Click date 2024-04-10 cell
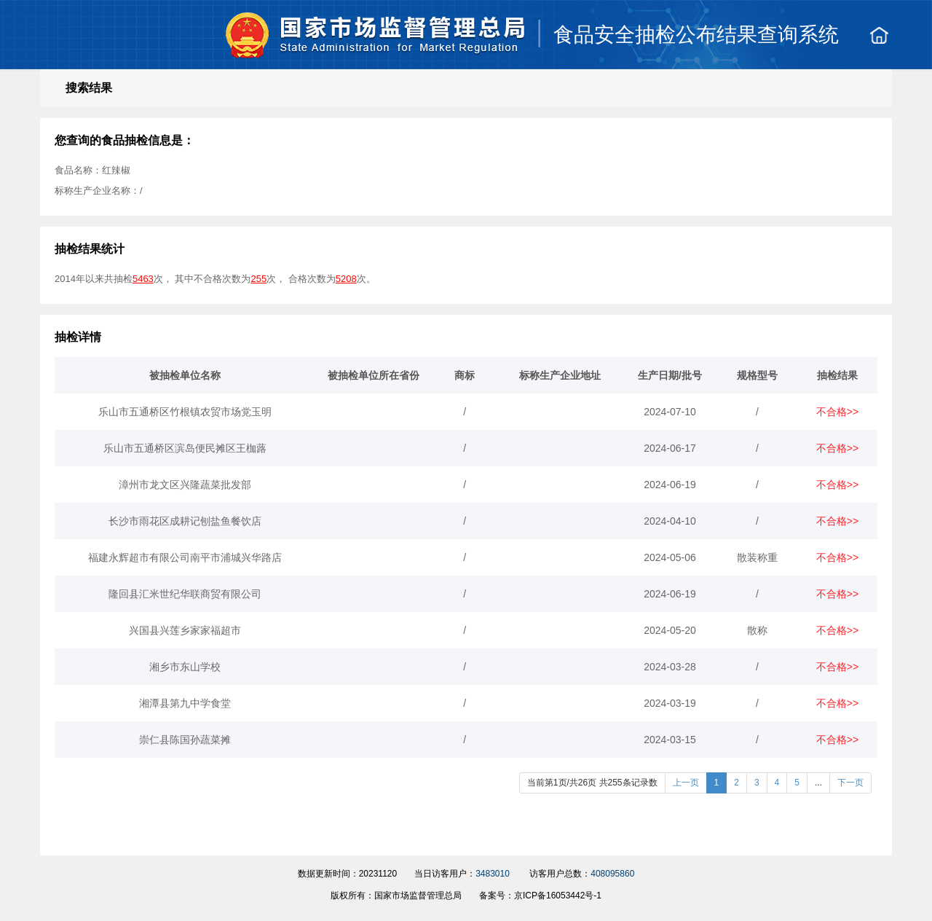The height and width of the screenshot is (921, 932). [x=670, y=522]
